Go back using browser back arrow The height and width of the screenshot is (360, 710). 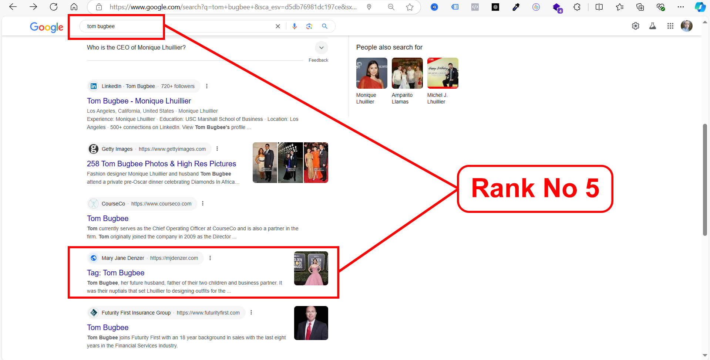(13, 7)
